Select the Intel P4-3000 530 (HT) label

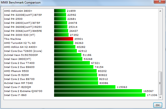[x=20, y=35]
